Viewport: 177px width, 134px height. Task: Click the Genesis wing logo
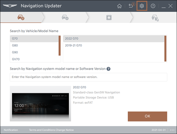(x=10, y=6)
